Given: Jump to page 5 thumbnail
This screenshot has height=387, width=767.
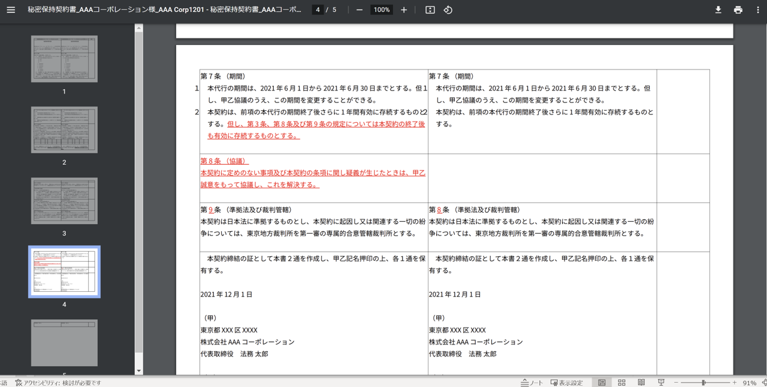Looking at the screenshot, I should [x=64, y=343].
